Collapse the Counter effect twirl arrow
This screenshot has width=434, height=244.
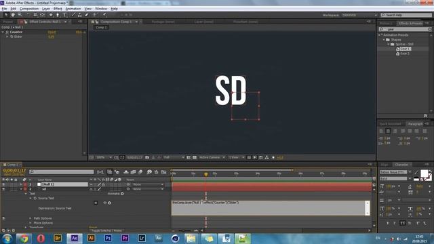tap(3, 32)
